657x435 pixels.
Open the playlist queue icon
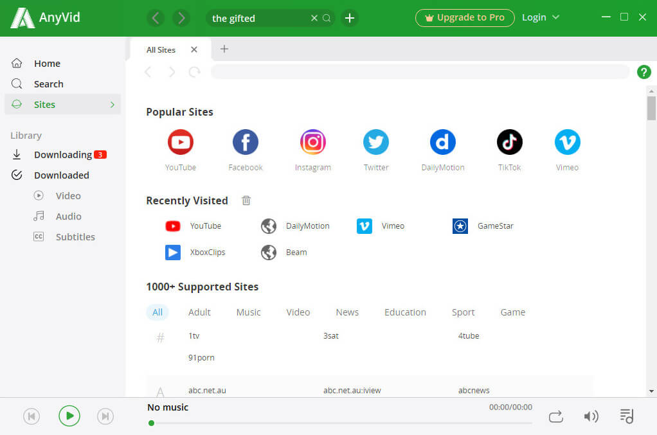tap(626, 416)
